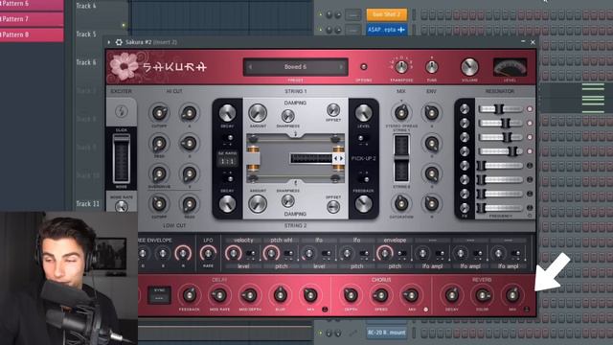
Task: Click the orange One Shot channel button
Action: point(386,14)
